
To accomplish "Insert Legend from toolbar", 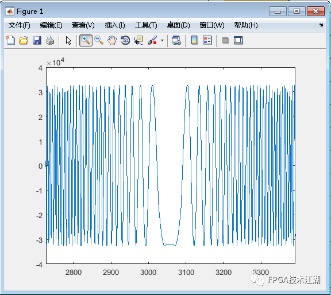I will pyautogui.click(x=207, y=40).
